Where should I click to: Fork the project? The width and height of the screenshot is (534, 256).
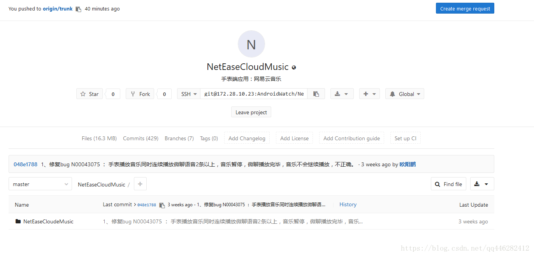coord(140,94)
